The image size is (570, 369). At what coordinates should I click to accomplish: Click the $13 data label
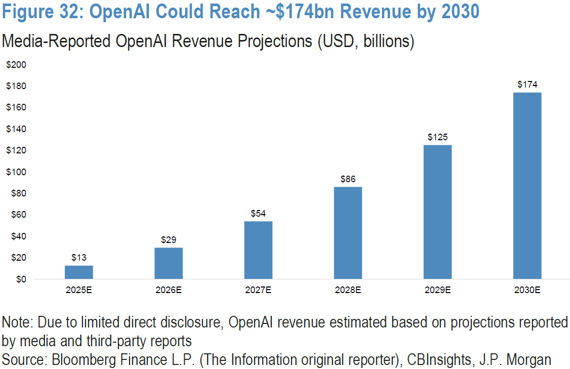(78, 257)
